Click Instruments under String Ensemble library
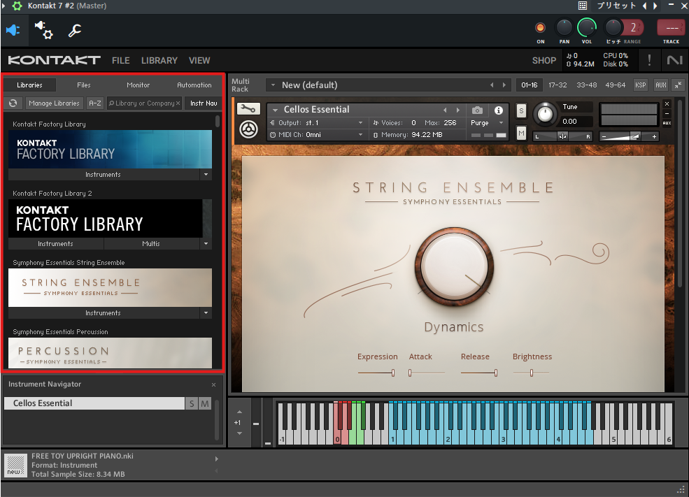689x497 pixels. [x=103, y=313]
